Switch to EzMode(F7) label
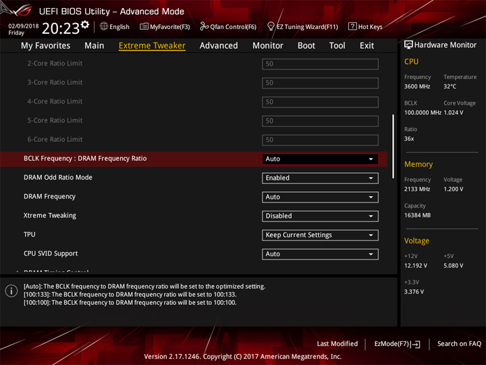486x365 pixels. coord(391,344)
